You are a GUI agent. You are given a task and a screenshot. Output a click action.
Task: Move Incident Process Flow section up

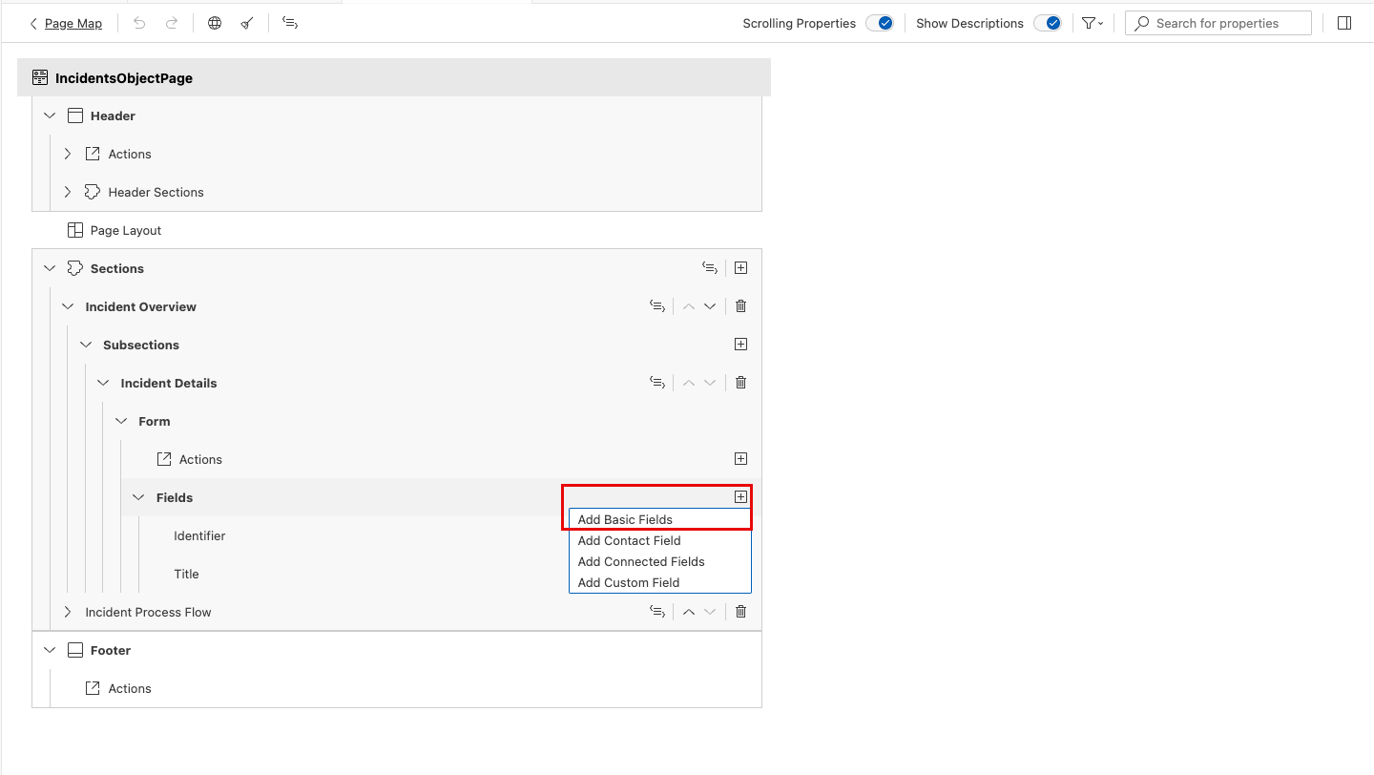pos(689,612)
